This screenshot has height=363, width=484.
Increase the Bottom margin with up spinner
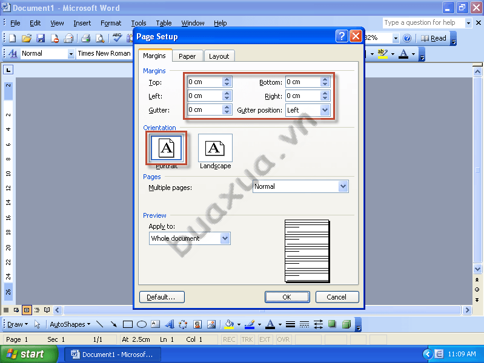coord(325,79)
